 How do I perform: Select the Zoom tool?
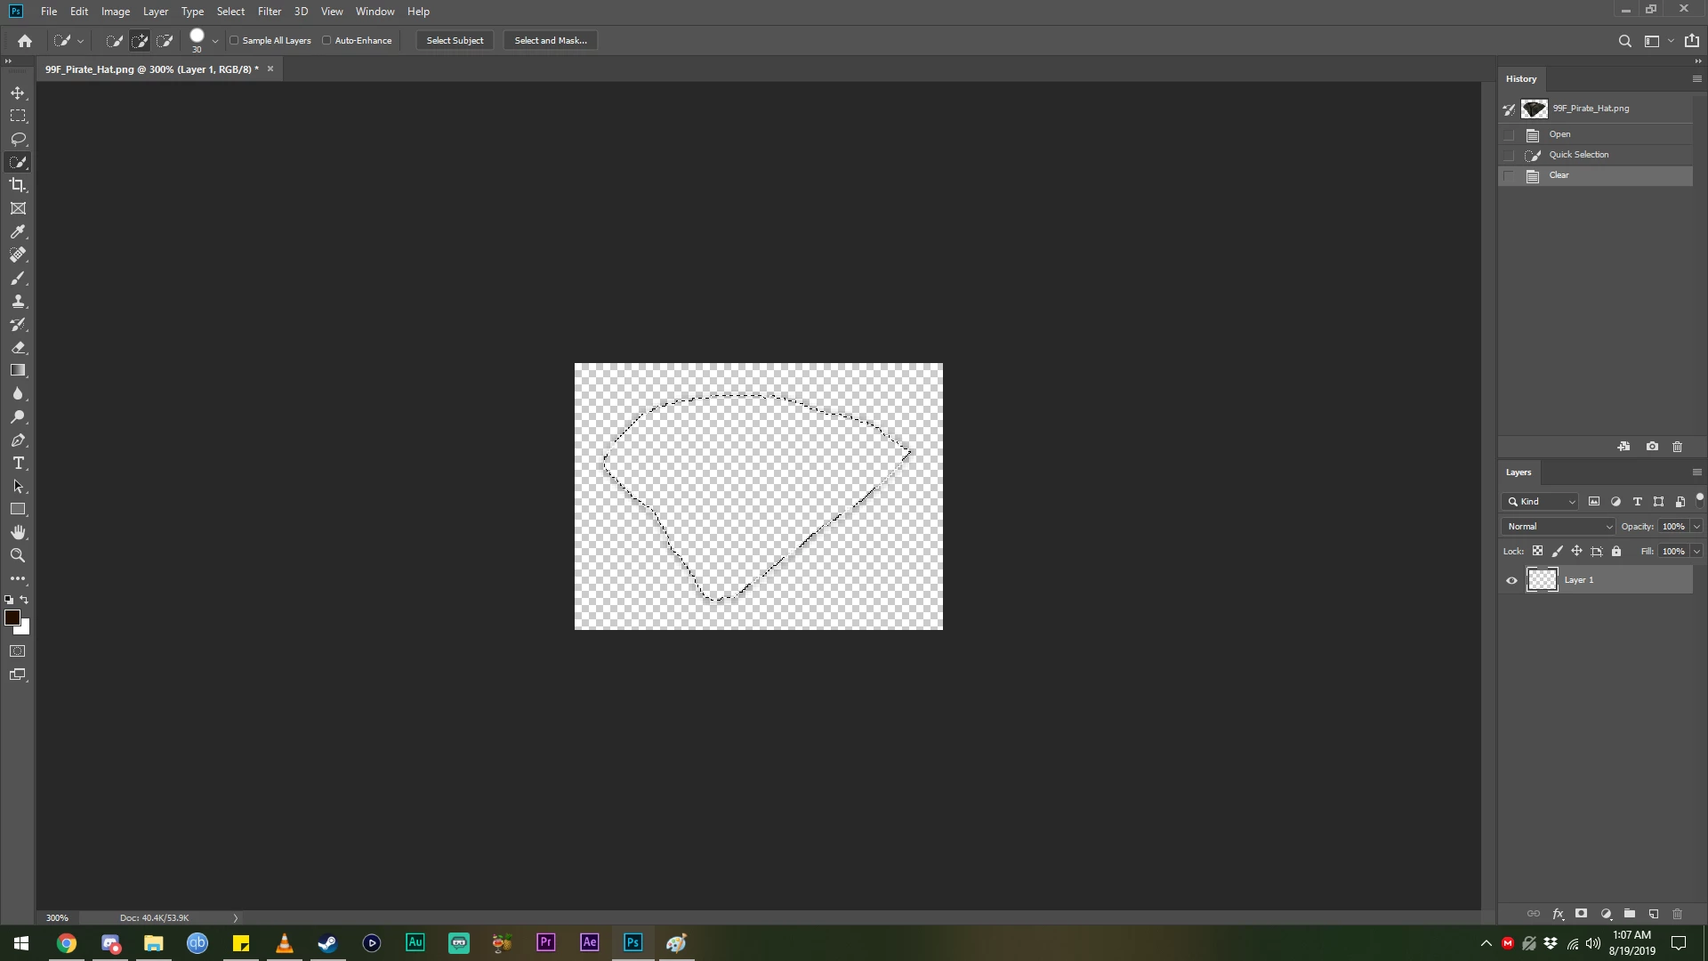[18, 555]
